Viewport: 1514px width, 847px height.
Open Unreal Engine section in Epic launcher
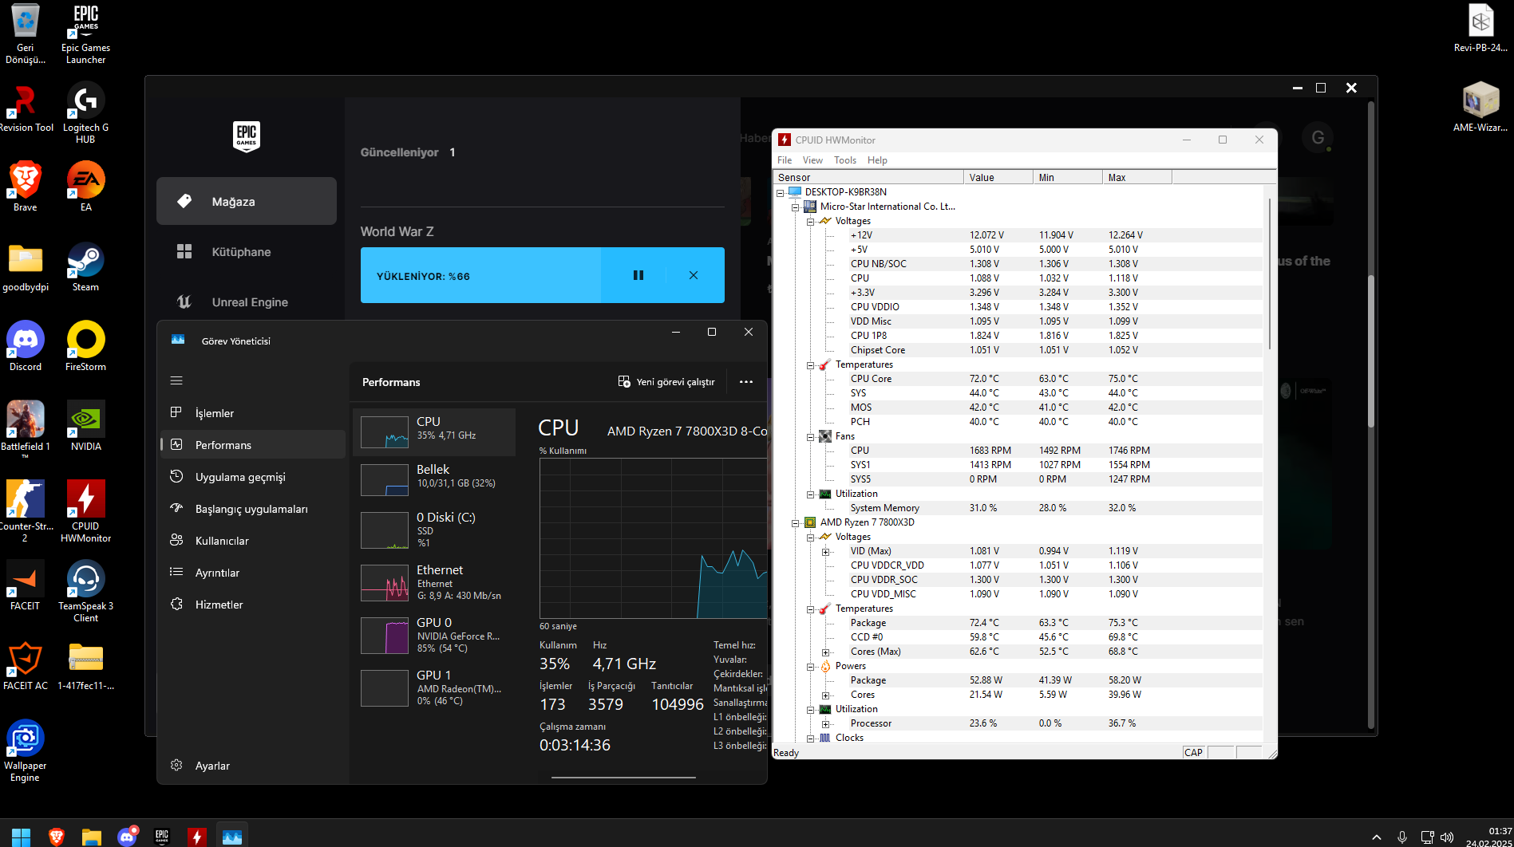247,301
